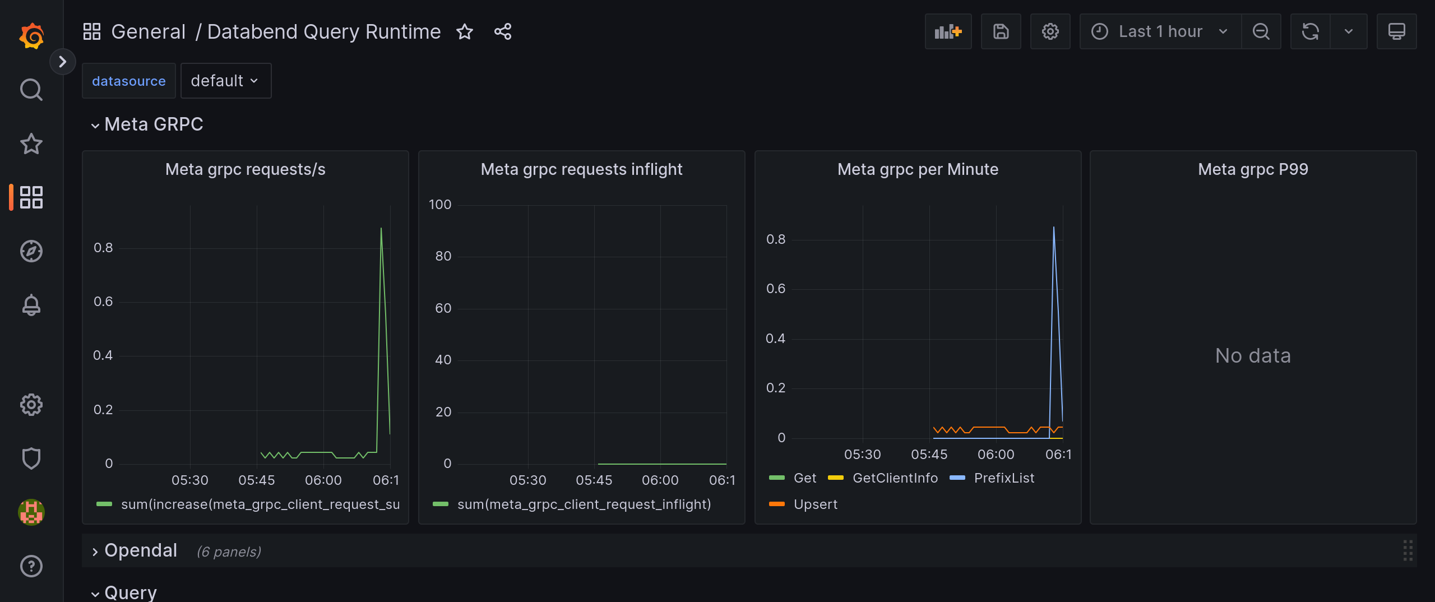This screenshot has width=1435, height=602.
Task: Open dashboard settings with the gear icon
Action: tap(1051, 31)
